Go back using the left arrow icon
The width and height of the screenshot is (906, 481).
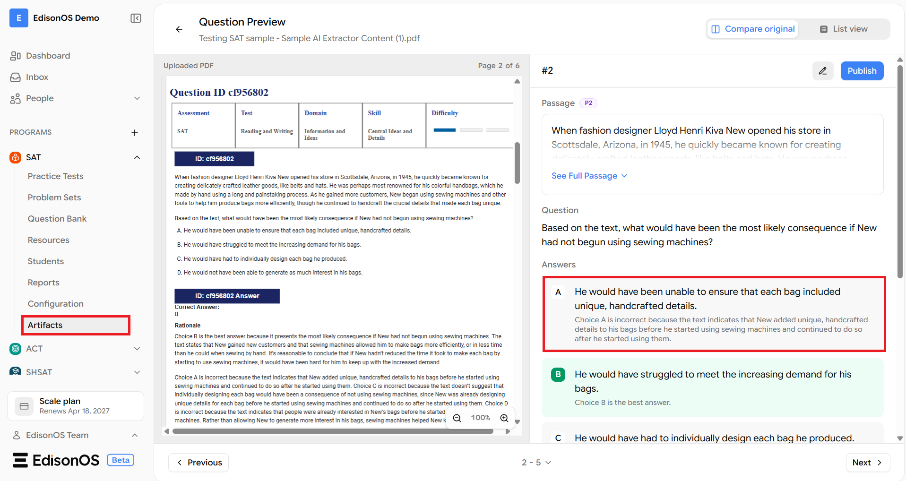(179, 29)
